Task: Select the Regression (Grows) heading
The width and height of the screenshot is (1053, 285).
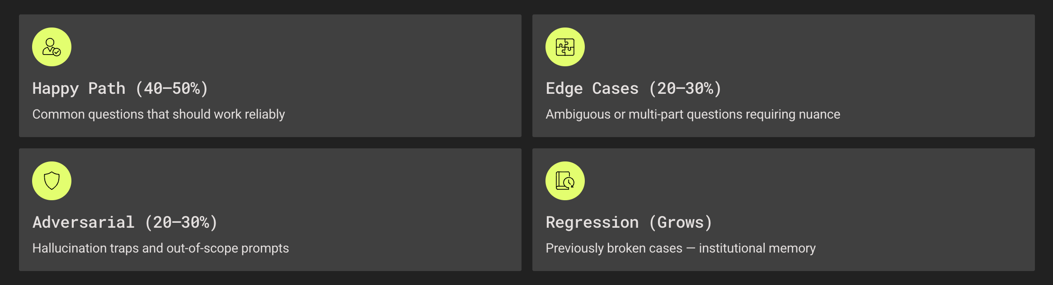Action: pyautogui.click(x=629, y=222)
